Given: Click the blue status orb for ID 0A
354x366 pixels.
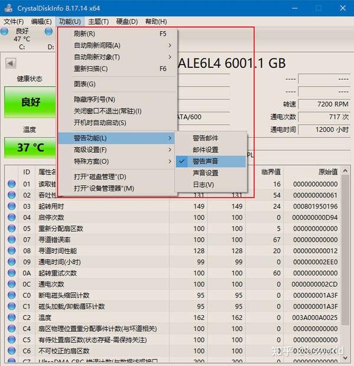Looking at the screenshot, I should (x=12, y=273).
